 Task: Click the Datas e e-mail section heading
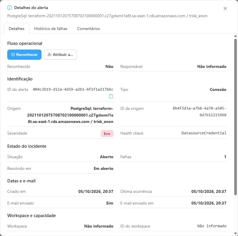point(21,181)
